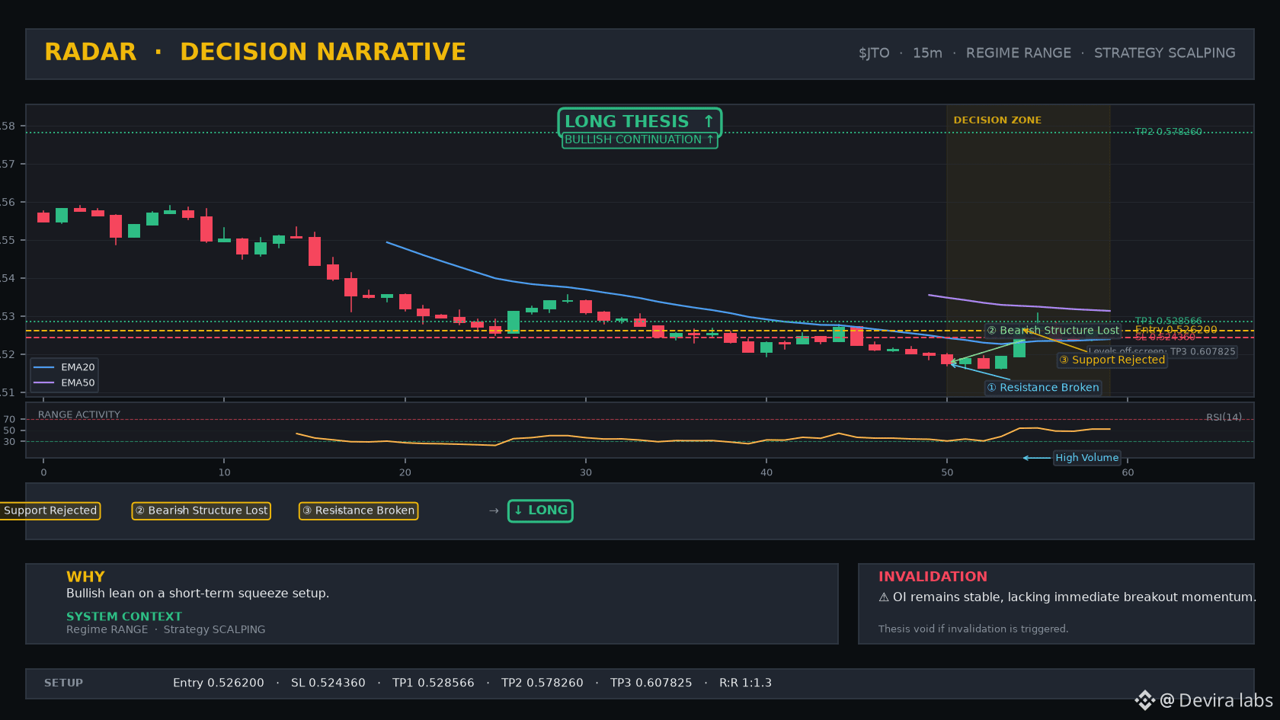Screen dimensions: 1280x720
Task: Click the WHY heading
Action: tap(85, 577)
